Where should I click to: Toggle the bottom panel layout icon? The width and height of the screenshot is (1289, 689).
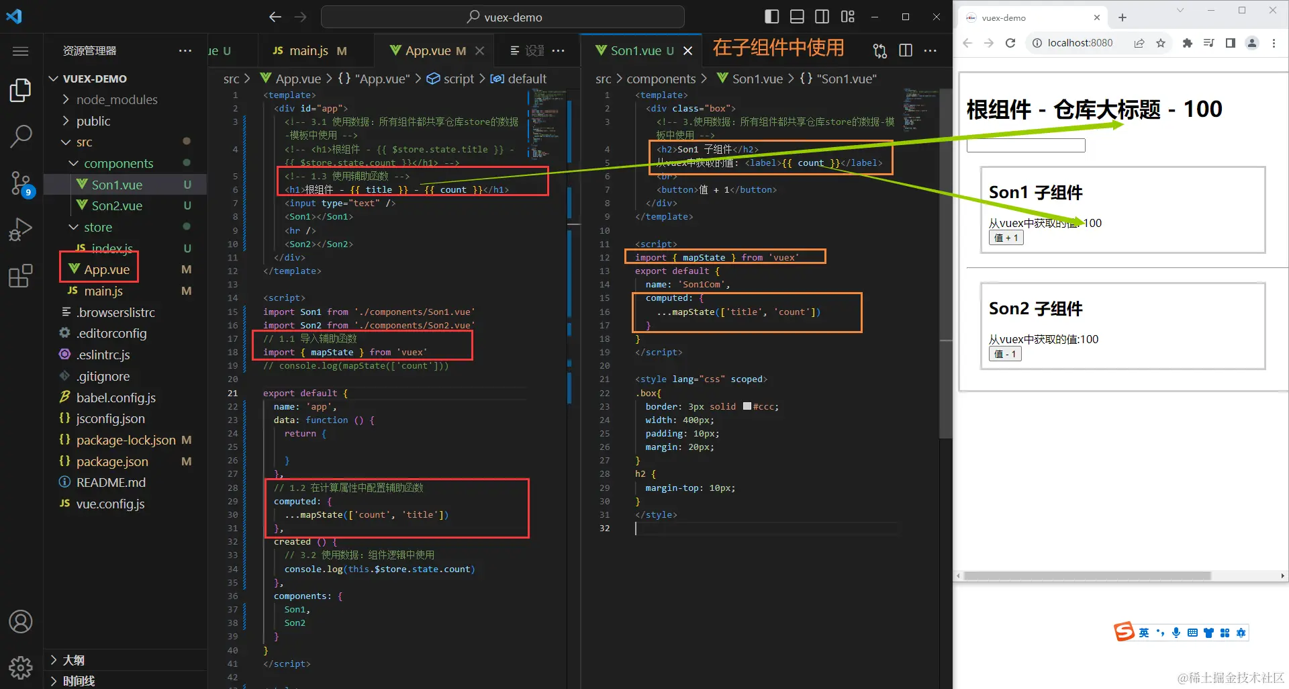click(x=797, y=17)
